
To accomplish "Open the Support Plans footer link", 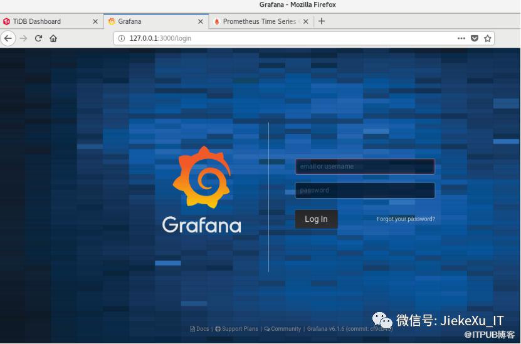I will click(x=236, y=329).
